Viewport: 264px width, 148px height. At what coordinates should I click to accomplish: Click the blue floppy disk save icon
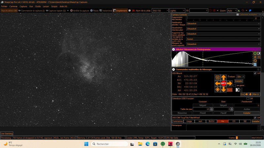255,64
